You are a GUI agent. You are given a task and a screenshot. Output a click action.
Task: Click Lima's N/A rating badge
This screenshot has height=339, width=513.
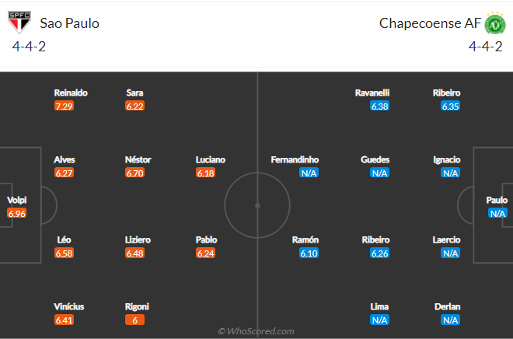(379, 320)
